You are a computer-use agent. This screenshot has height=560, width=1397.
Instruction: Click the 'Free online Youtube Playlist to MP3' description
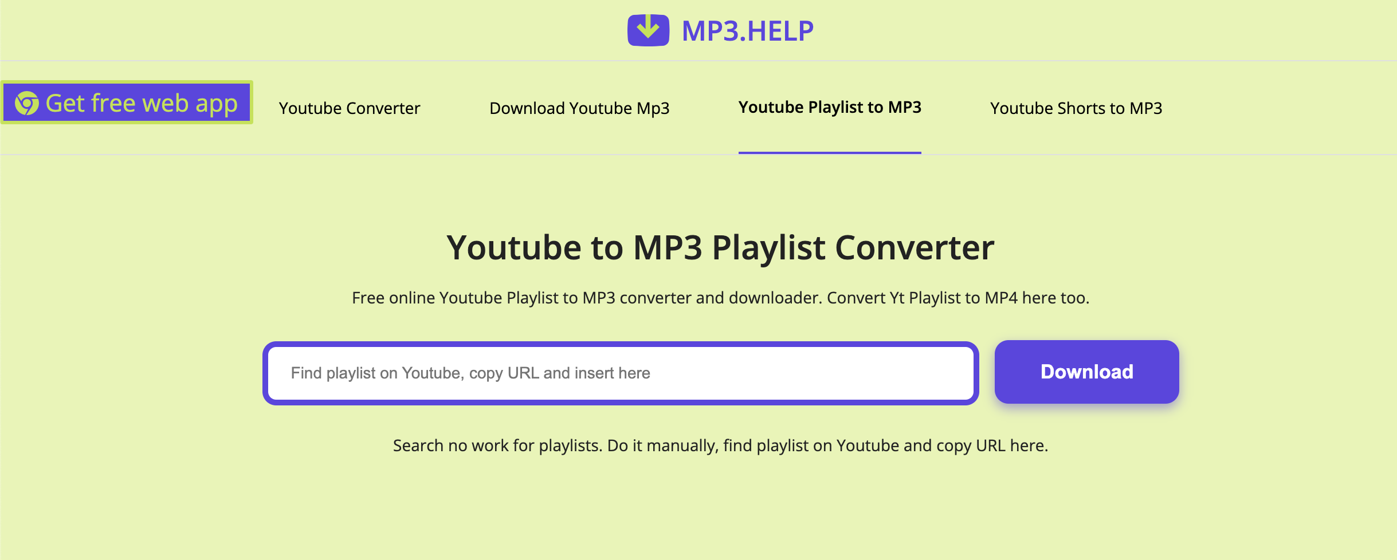[720, 298]
